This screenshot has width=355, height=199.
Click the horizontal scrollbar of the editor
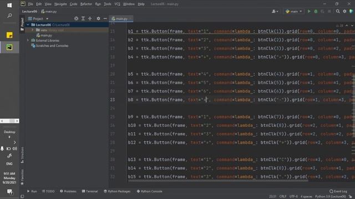point(218,181)
